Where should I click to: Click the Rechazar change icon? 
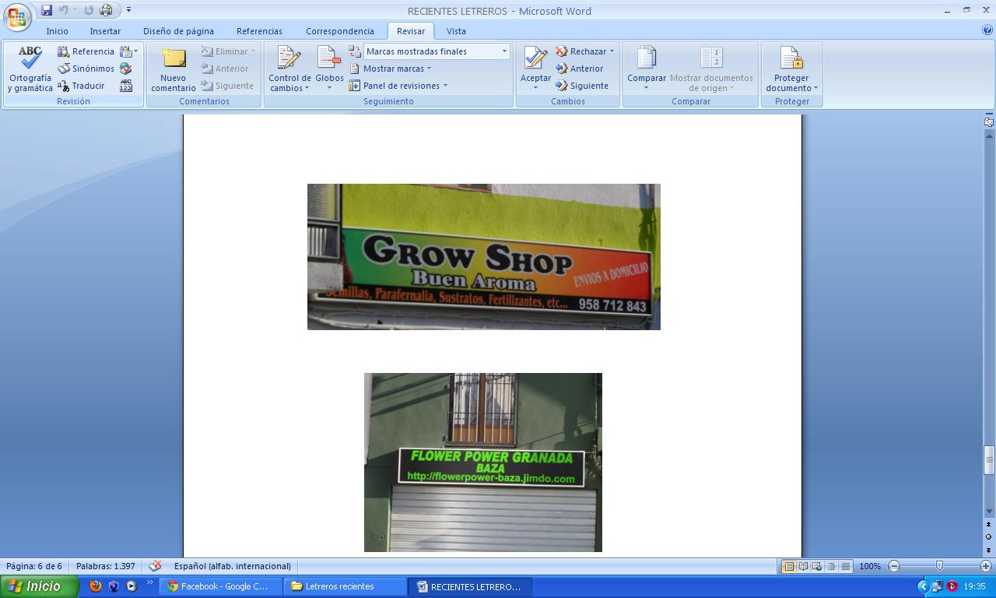562,51
